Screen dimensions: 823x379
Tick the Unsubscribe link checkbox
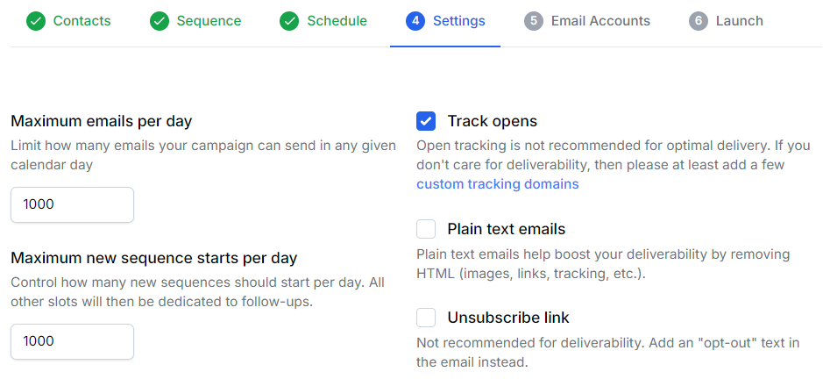(x=426, y=318)
